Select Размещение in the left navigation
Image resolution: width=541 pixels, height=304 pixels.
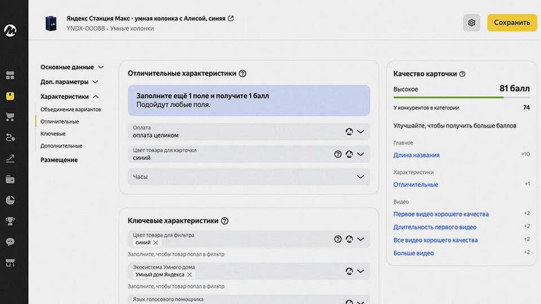[x=59, y=160]
